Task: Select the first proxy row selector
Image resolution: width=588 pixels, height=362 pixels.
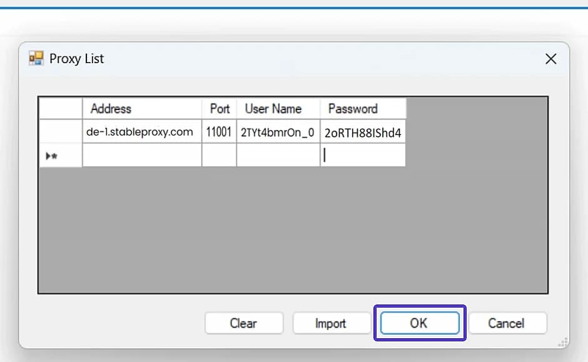Action: point(60,132)
